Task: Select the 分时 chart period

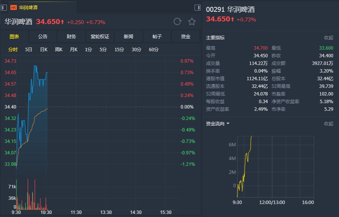Action: pyautogui.click(x=13, y=49)
